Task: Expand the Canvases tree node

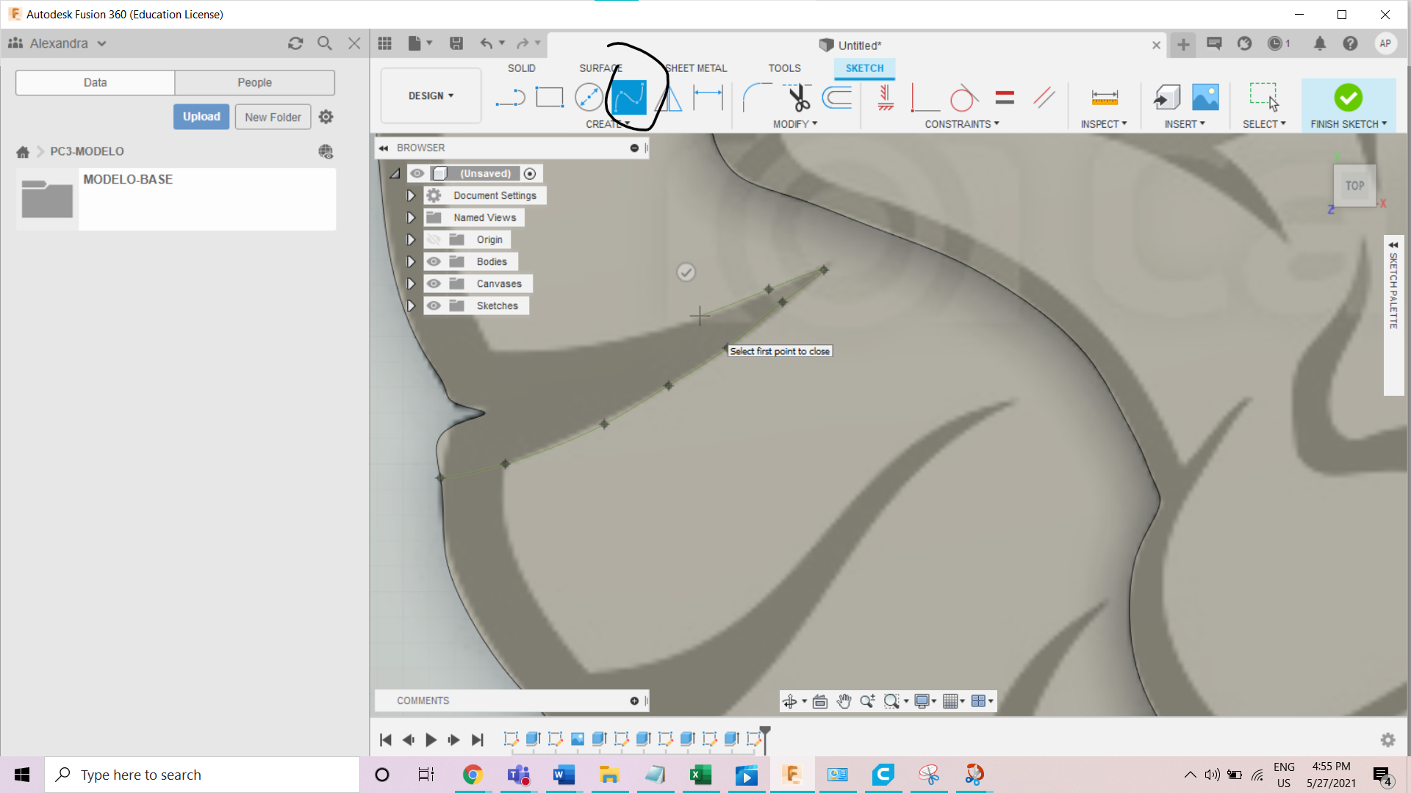Action: point(411,283)
